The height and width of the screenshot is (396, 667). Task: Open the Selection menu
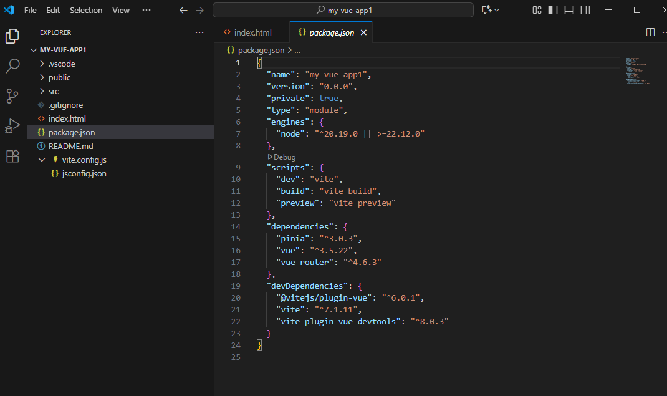(86, 10)
